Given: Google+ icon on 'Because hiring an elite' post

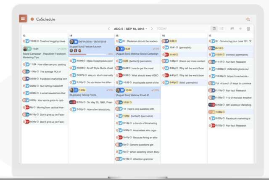Looking at the screenshot, I should point(121,138).
